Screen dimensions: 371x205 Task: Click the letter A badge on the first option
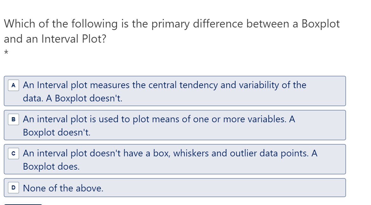point(14,85)
